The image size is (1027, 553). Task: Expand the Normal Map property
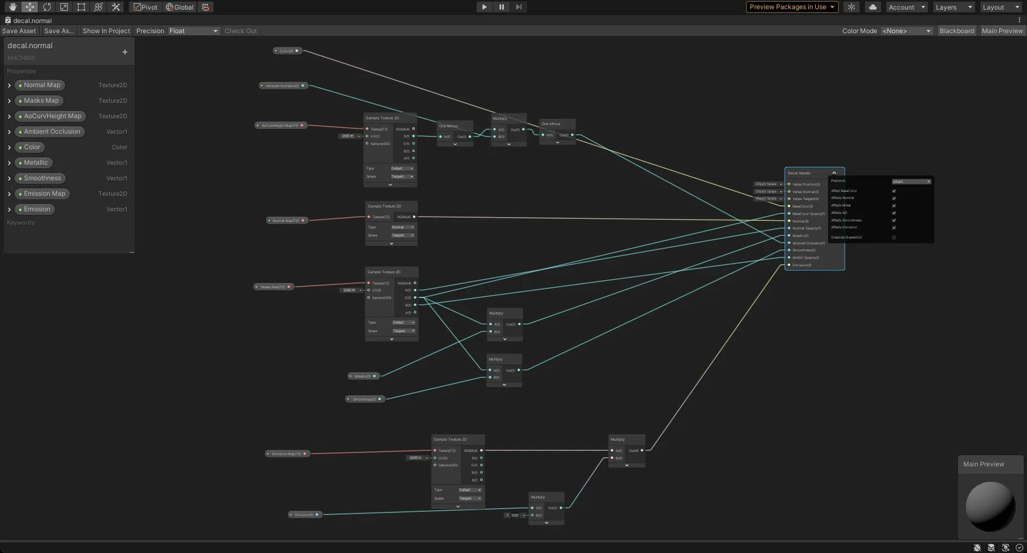[x=9, y=86]
